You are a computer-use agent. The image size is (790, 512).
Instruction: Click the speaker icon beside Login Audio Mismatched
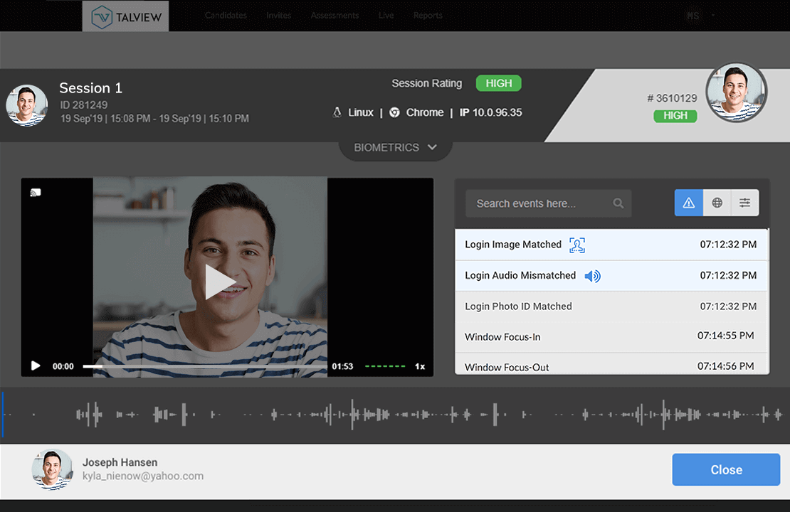tap(592, 276)
